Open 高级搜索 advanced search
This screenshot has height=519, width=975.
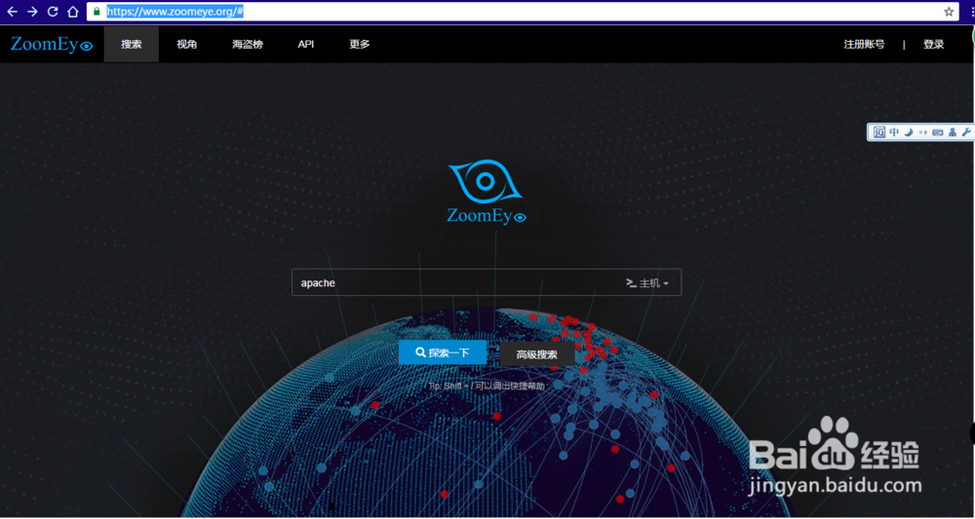click(537, 355)
